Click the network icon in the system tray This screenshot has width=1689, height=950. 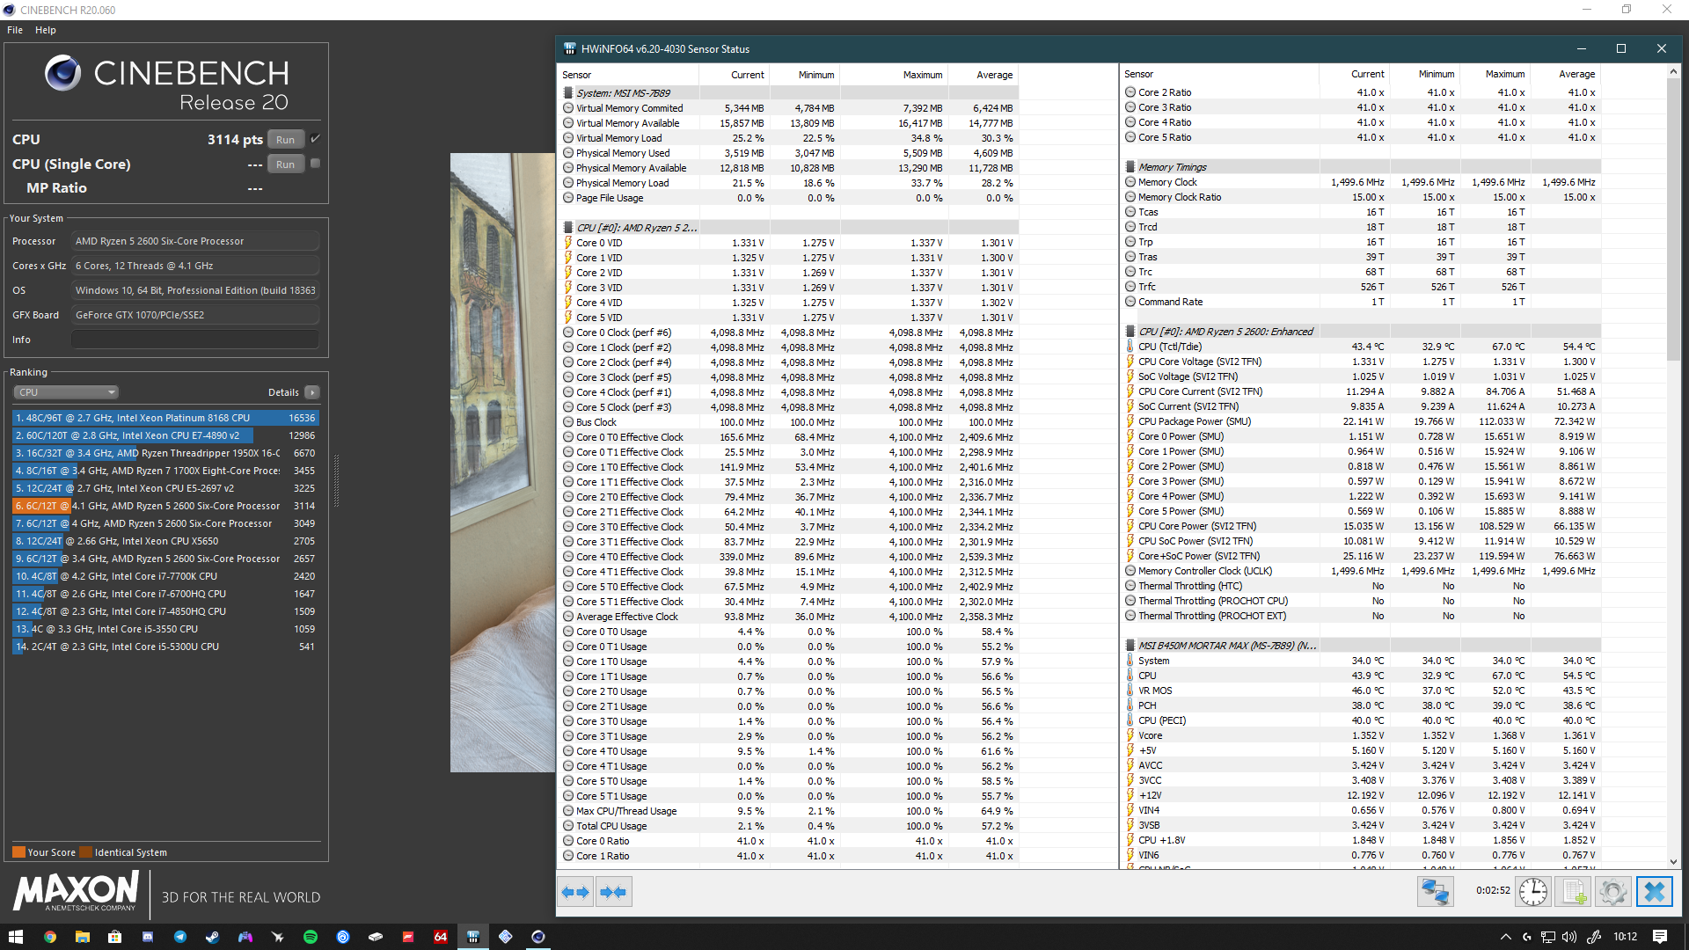(1547, 937)
